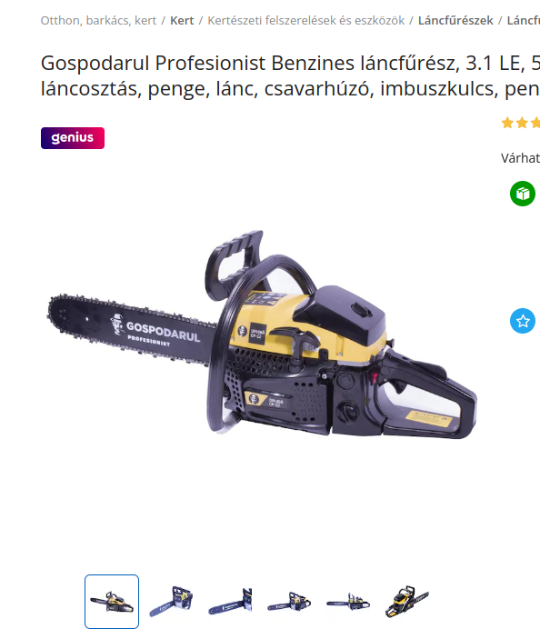The height and width of the screenshot is (629, 540).
Task: Click the gold rating stars
Action: (x=520, y=123)
